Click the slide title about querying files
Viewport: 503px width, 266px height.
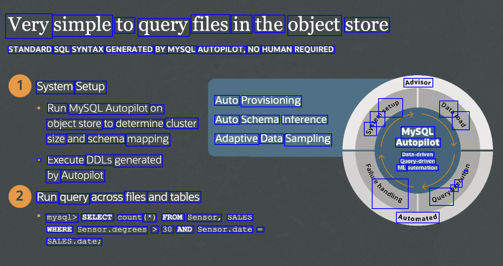coord(198,25)
